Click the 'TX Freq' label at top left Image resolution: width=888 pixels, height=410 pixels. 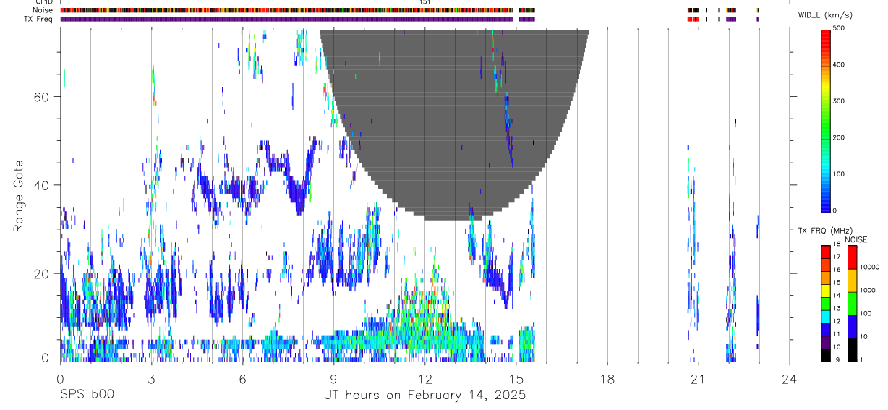click(x=39, y=19)
